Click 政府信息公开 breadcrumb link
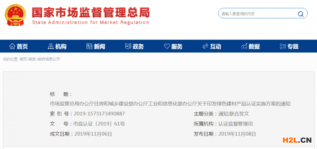 [x=49, y=59]
